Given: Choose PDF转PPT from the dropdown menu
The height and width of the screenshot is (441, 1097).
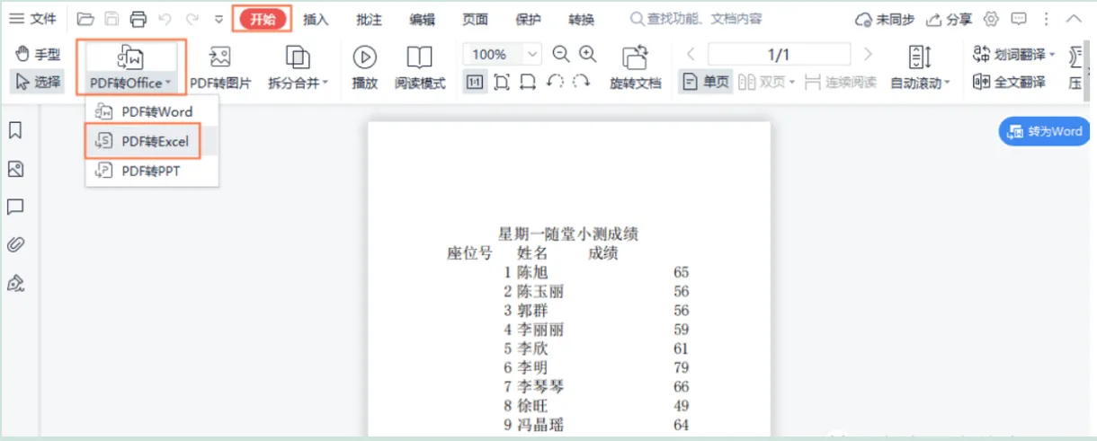Looking at the screenshot, I should [x=152, y=171].
